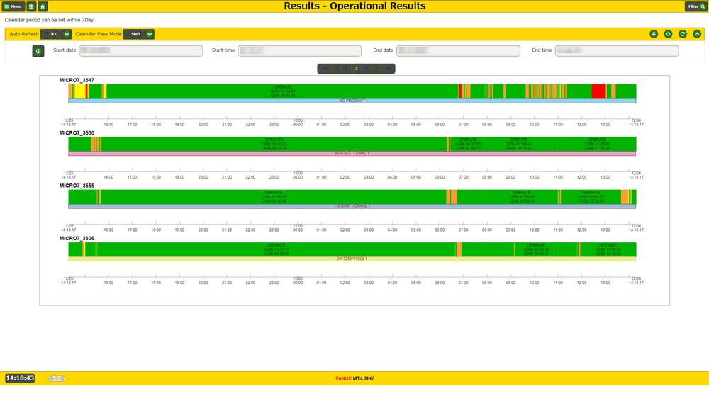Click the status indicator beside the clock
The height and width of the screenshot is (401, 709).
click(57, 378)
